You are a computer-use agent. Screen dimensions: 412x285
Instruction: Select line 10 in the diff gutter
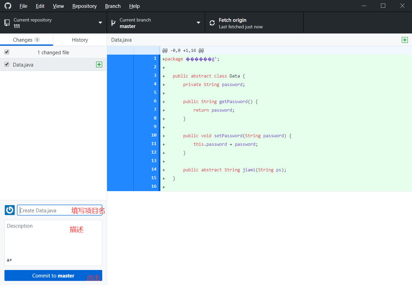[x=153, y=135]
